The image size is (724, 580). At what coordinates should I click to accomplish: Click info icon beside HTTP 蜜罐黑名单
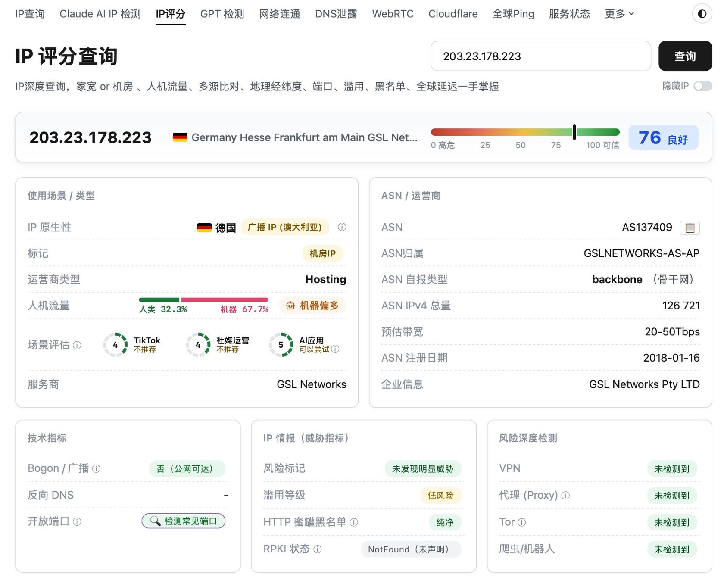354,522
